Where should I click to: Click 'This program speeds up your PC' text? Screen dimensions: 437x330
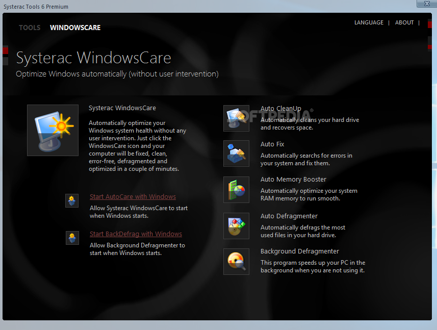click(313, 266)
